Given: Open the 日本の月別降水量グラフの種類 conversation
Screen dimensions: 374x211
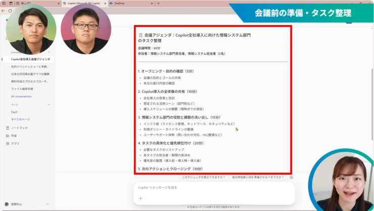Looking at the screenshot, I should [x=30, y=74].
